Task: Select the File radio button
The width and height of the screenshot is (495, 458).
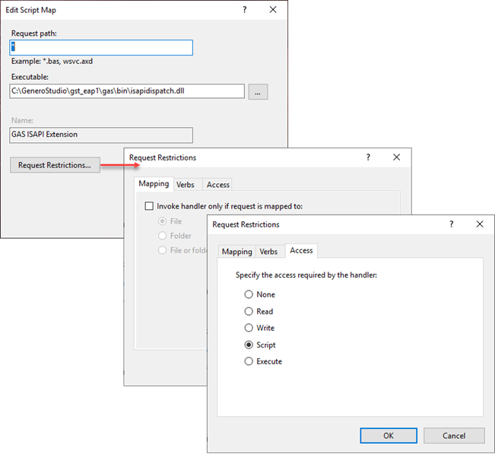Action: (x=162, y=221)
